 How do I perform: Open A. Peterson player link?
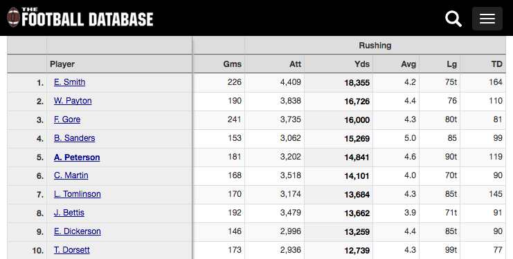tap(77, 157)
